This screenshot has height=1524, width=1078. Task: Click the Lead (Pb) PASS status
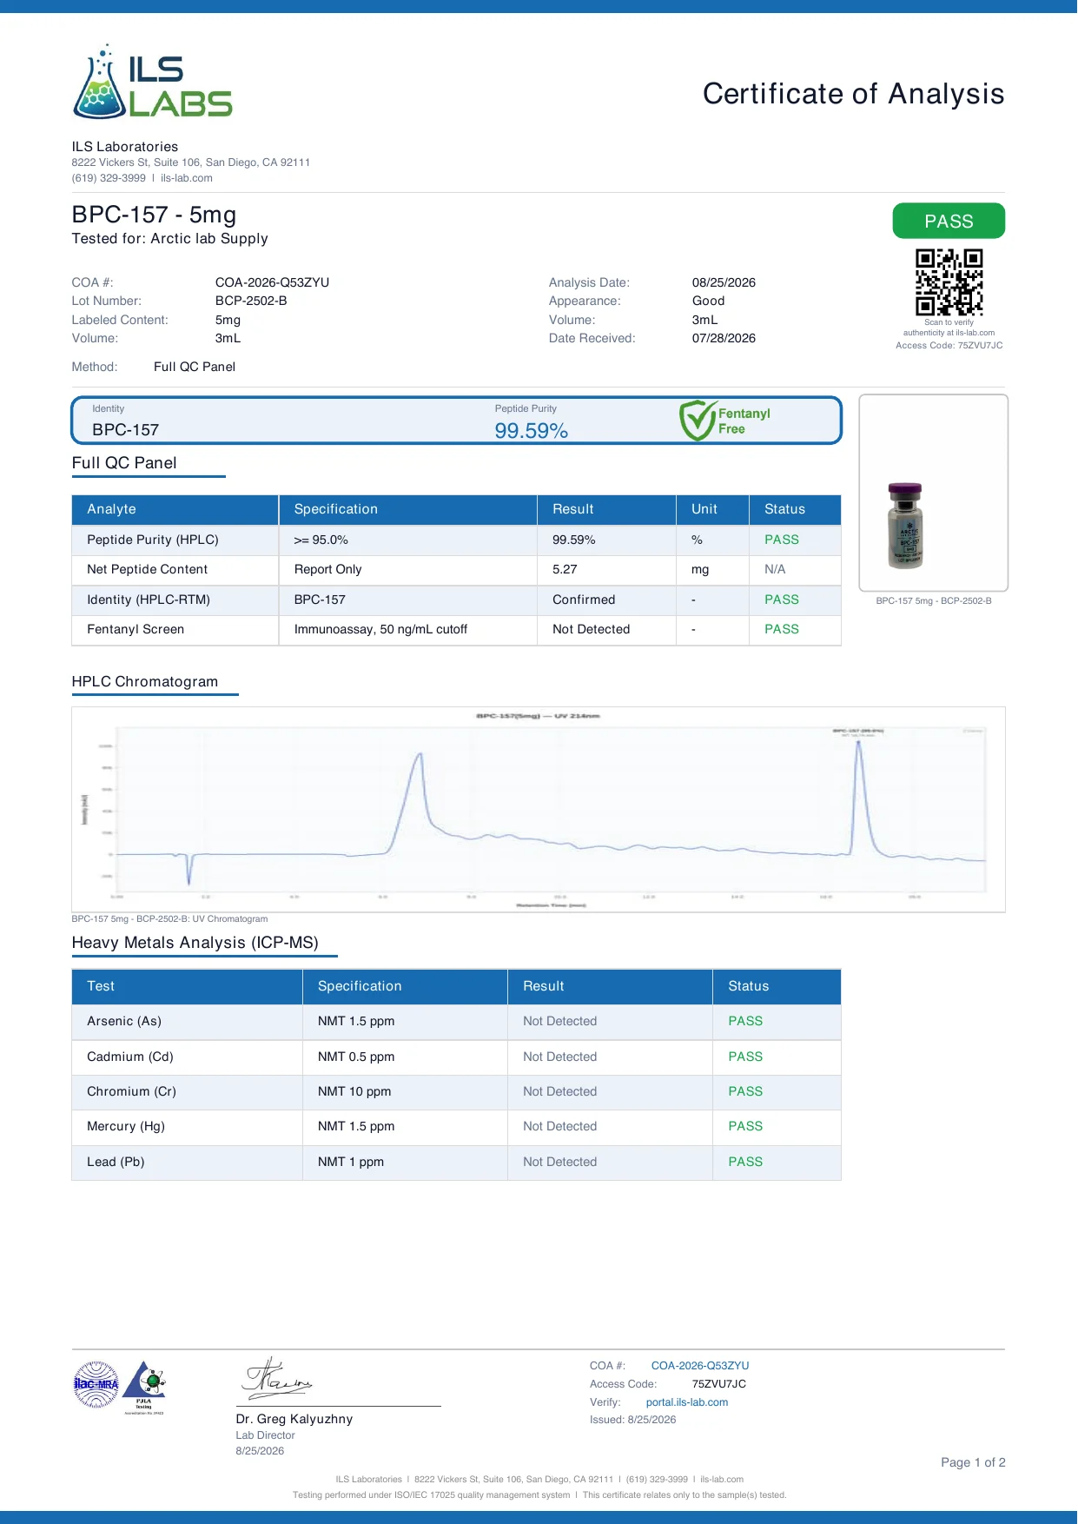tap(745, 1162)
